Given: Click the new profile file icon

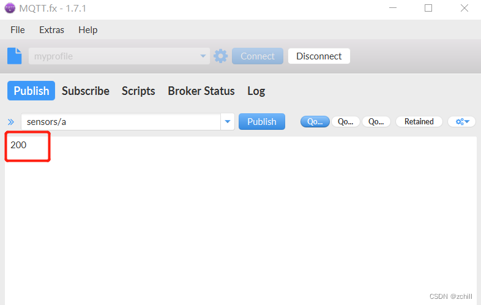Looking at the screenshot, I should (x=15, y=56).
